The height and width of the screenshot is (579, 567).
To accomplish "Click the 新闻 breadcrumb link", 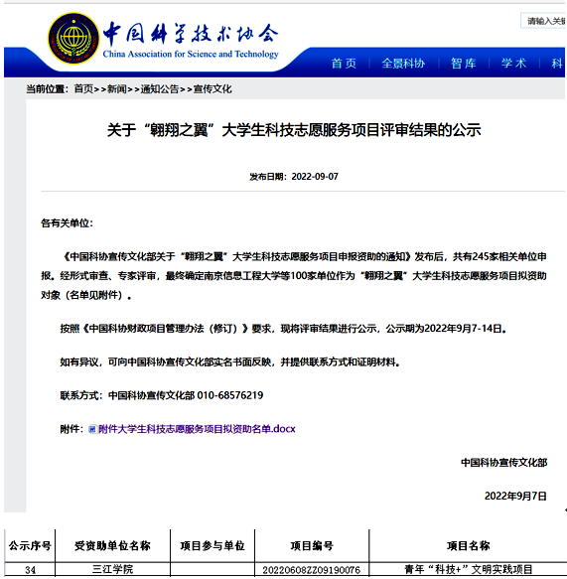I will click(117, 89).
